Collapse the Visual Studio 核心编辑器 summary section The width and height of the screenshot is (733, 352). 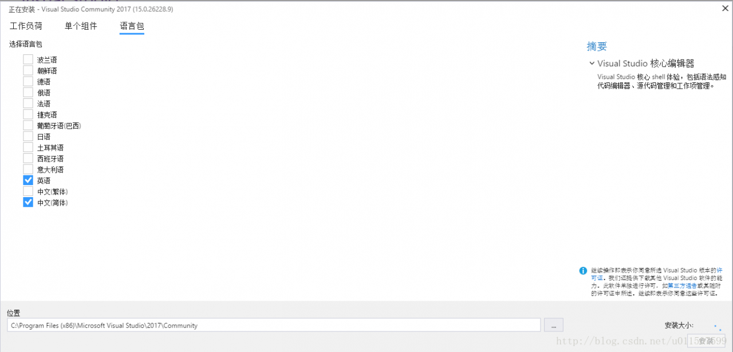(x=592, y=63)
